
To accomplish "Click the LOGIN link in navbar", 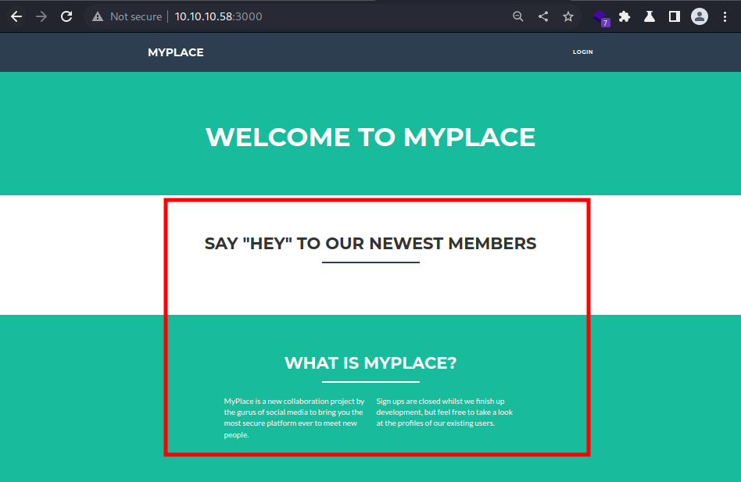I will (x=582, y=52).
